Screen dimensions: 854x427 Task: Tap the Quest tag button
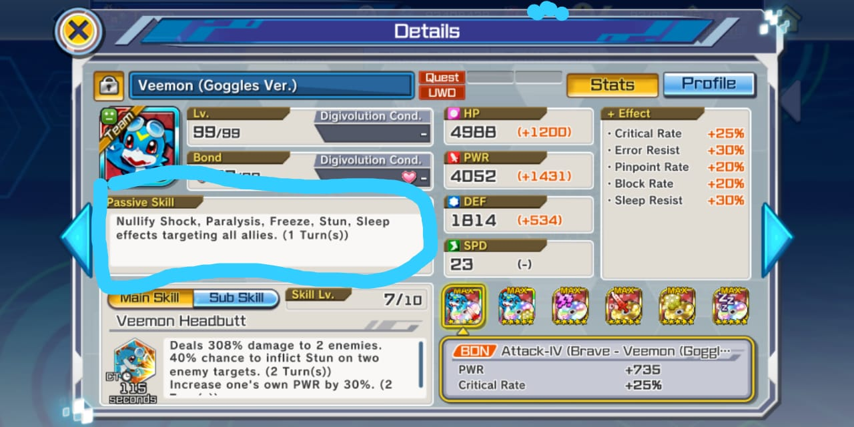pos(442,77)
